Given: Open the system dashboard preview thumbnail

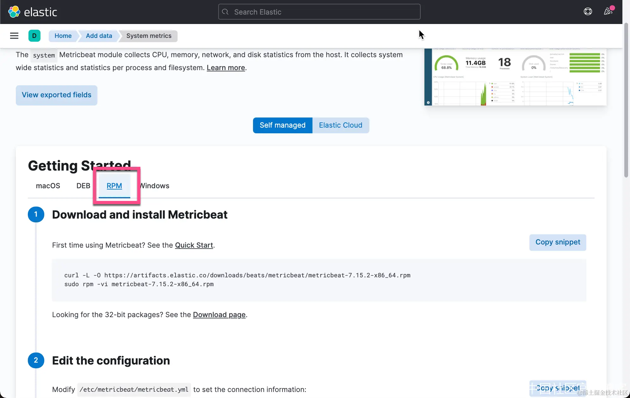Looking at the screenshot, I should 516,77.
